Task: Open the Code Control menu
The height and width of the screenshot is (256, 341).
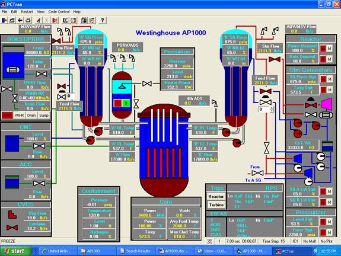Action: 59,12
